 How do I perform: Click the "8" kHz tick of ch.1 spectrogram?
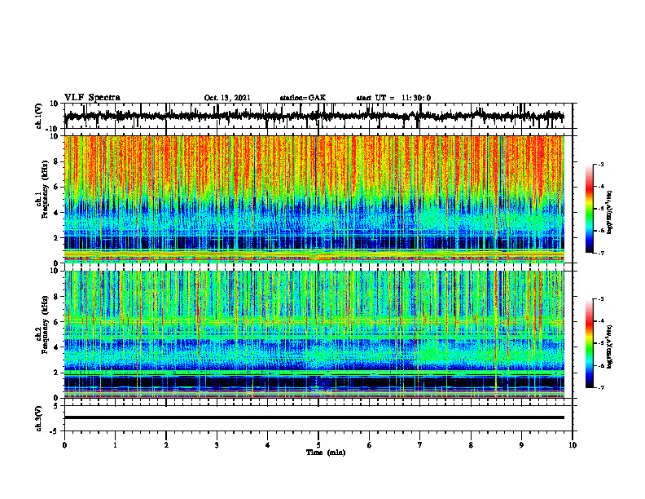(x=57, y=161)
